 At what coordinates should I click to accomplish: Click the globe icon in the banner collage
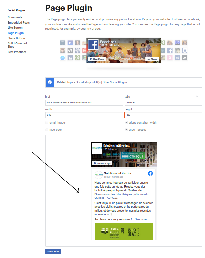(x=70, y=50)
